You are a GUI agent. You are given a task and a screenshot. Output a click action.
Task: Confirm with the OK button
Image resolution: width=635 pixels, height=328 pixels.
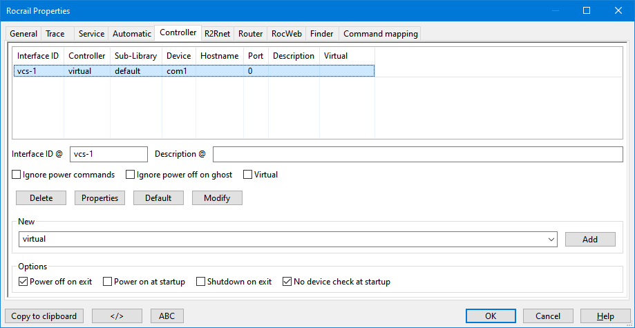pyautogui.click(x=491, y=316)
